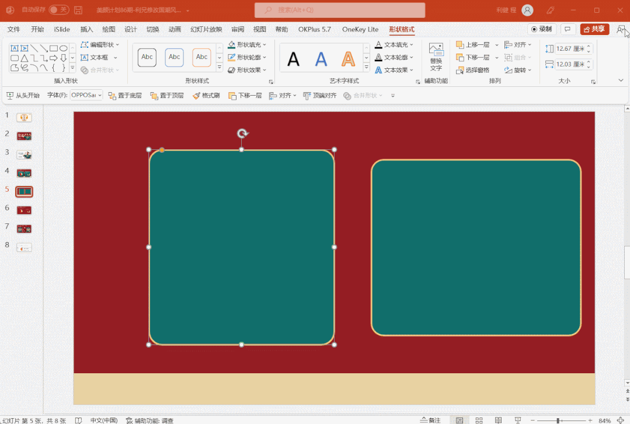Screen dimensions: 630x424
Task: Apply the black outline Abc shape style
Action: [147, 57]
